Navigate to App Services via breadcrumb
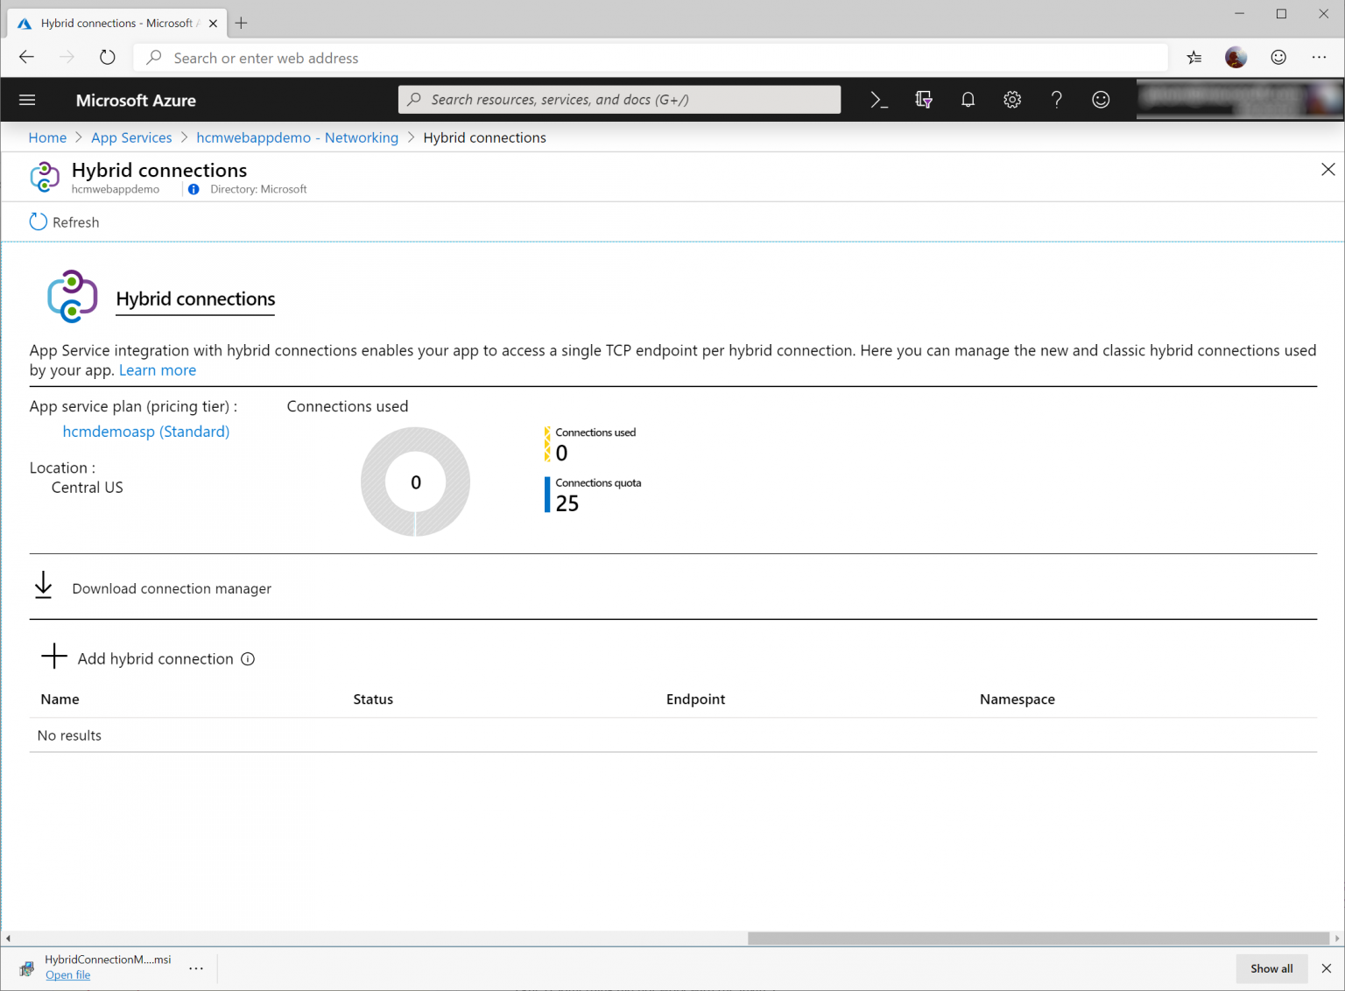 pos(131,137)
